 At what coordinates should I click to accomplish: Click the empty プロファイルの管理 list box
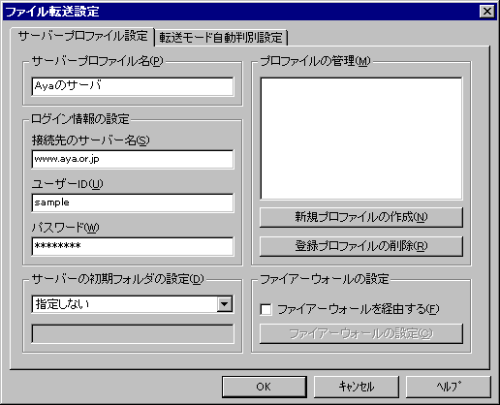(x=361, y=139)
